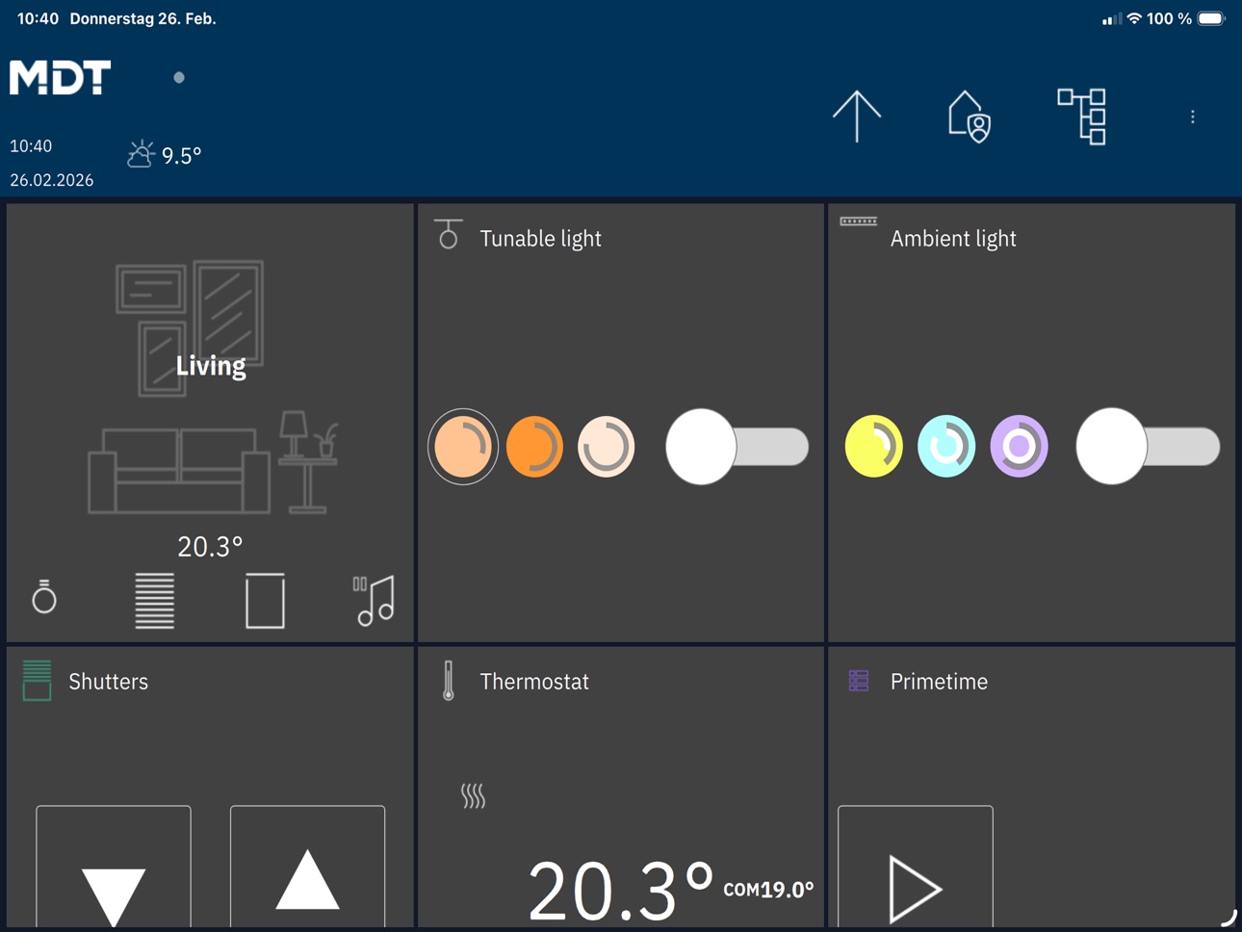
Task: Tap the heating waves icon in Thermostat
Action: (473, 796)
